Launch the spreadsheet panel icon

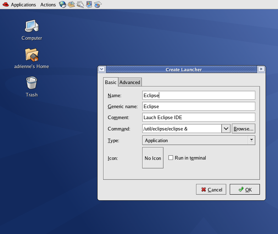tap(98, 5)
